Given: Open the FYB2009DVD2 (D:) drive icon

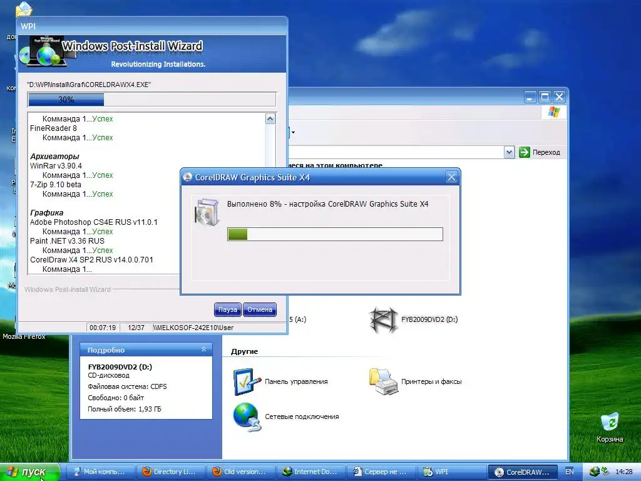Looking at the screenshot, I should click(x=384, y=319).
